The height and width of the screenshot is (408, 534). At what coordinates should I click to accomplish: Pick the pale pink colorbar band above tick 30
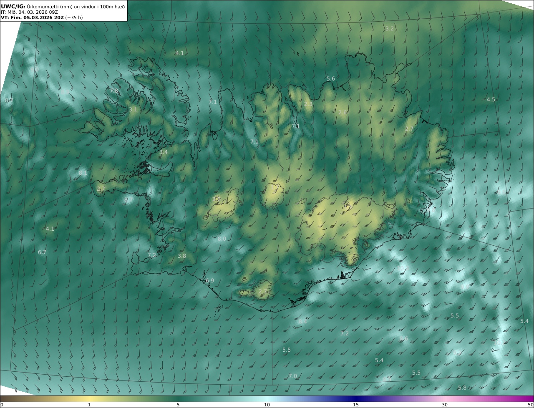445,398
